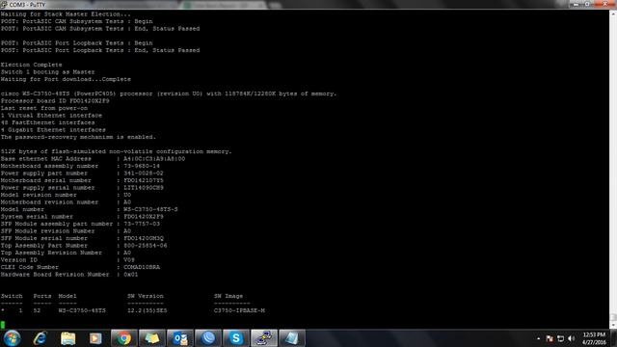617x347 pixels.
Task: Click 'Processor board ID FDO1420X2F9' line
Action: click(x=55, y=101)
